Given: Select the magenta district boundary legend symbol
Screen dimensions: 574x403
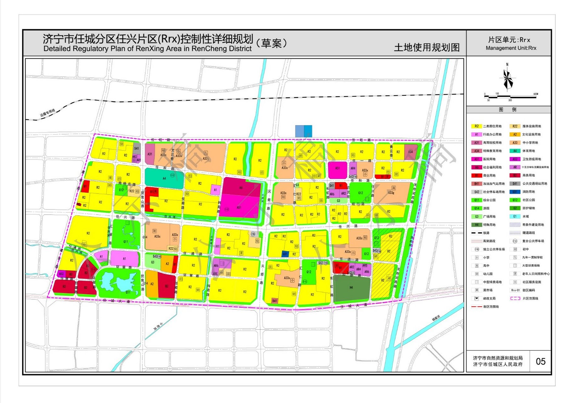Looking at the screenshot, I should coord(515,298).
